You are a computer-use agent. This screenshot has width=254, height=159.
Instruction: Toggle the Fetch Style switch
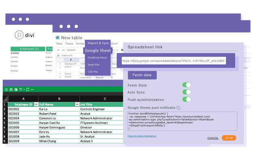tap(187, 85)
